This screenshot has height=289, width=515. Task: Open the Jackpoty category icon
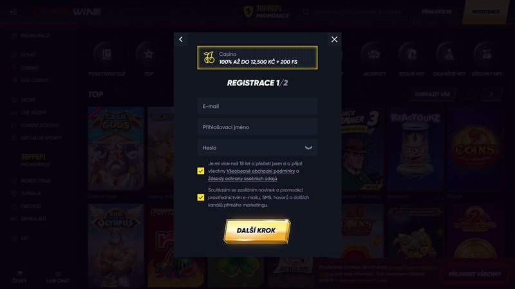pos(374,54)
